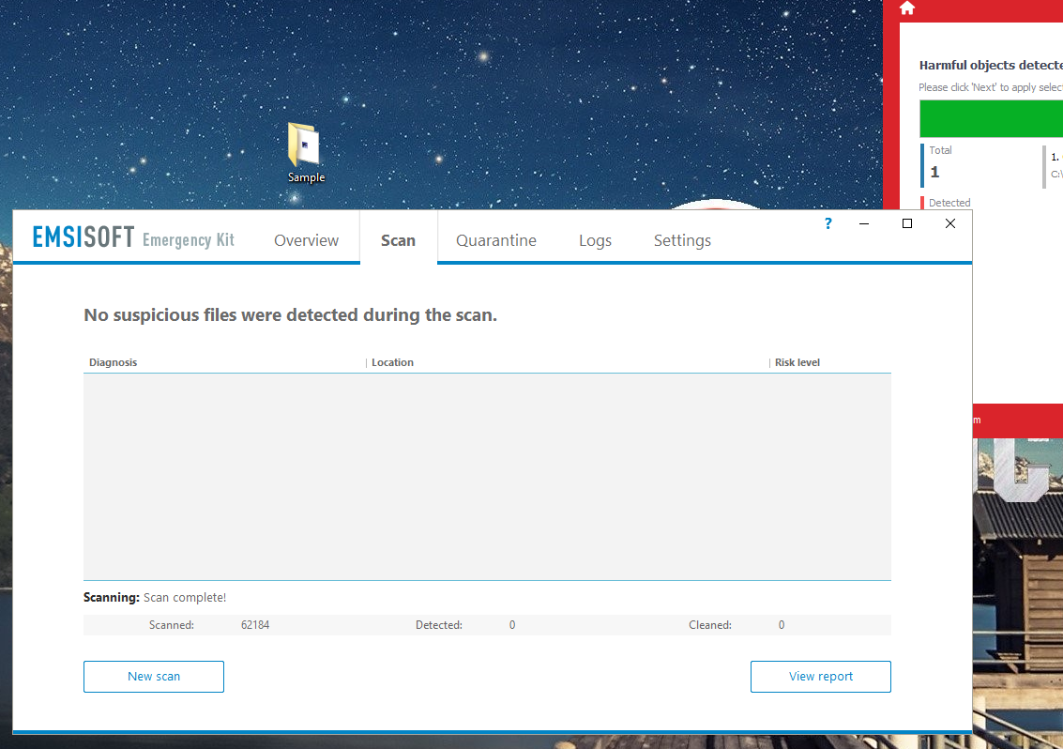1063x749 pixels.
Task: Sort results by the Risk level column header
Action: click(797, 362)
